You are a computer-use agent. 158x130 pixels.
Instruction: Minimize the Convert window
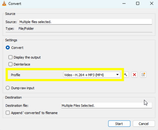pyautogui.click(x=124, y=3)
